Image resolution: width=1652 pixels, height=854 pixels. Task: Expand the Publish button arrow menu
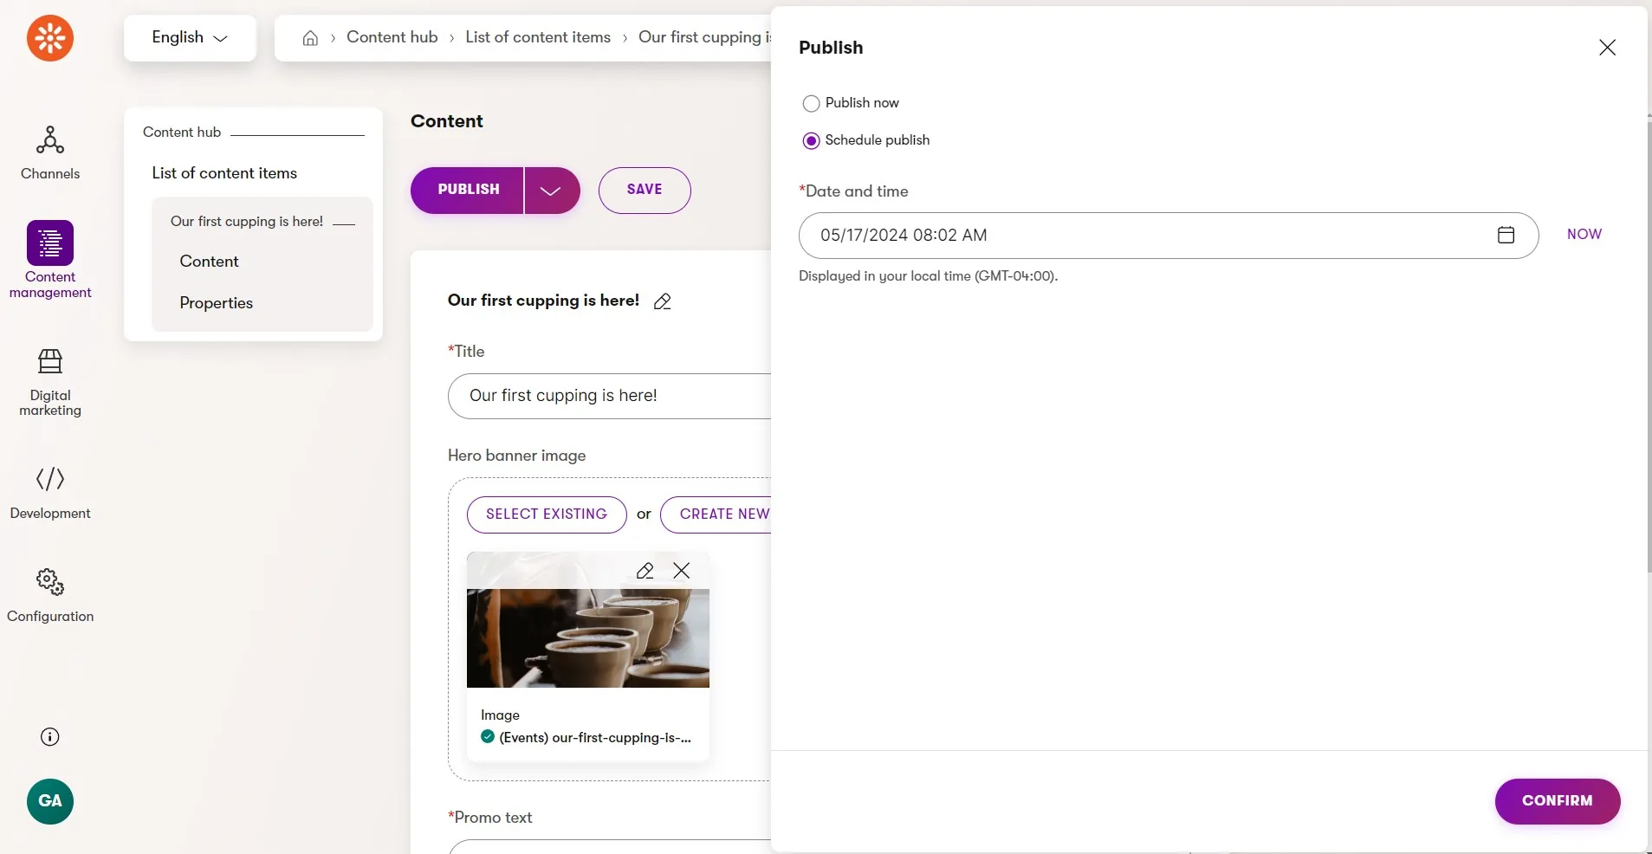[551, 191]
